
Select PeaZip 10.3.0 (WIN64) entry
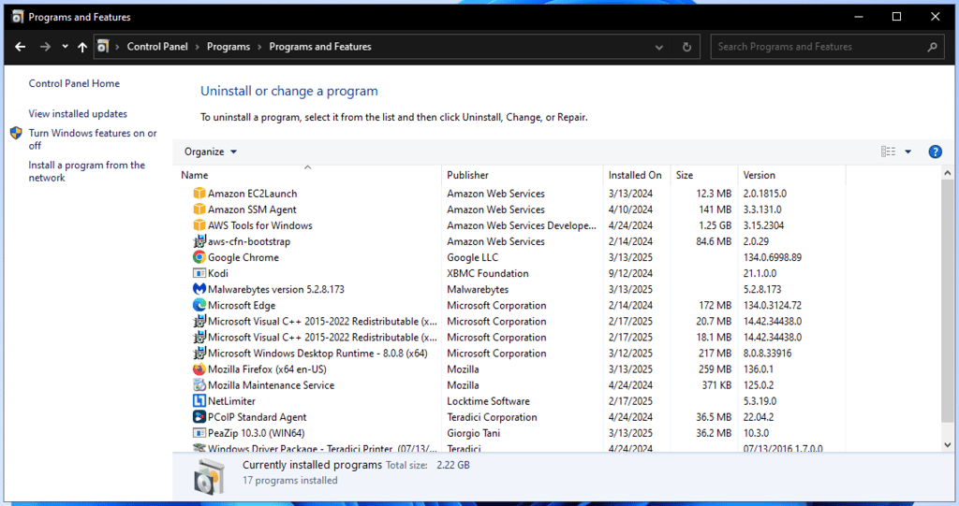click(x=257, y=433)
